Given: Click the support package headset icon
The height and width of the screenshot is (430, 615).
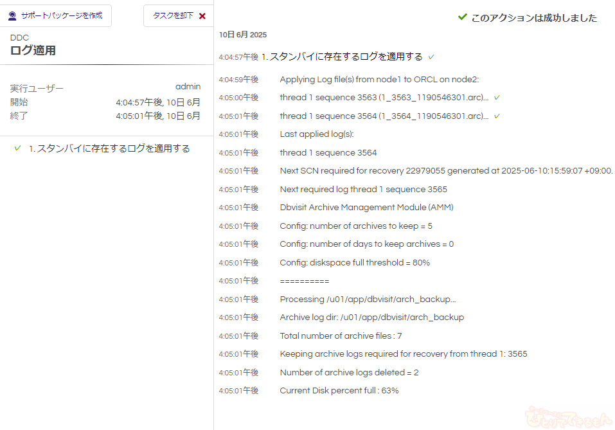Looking at the screenshot, I should tap(12, 16).
